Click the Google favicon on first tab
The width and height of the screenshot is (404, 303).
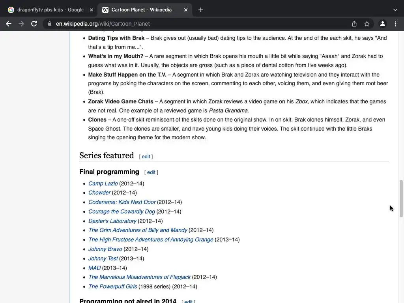[11, 10]
